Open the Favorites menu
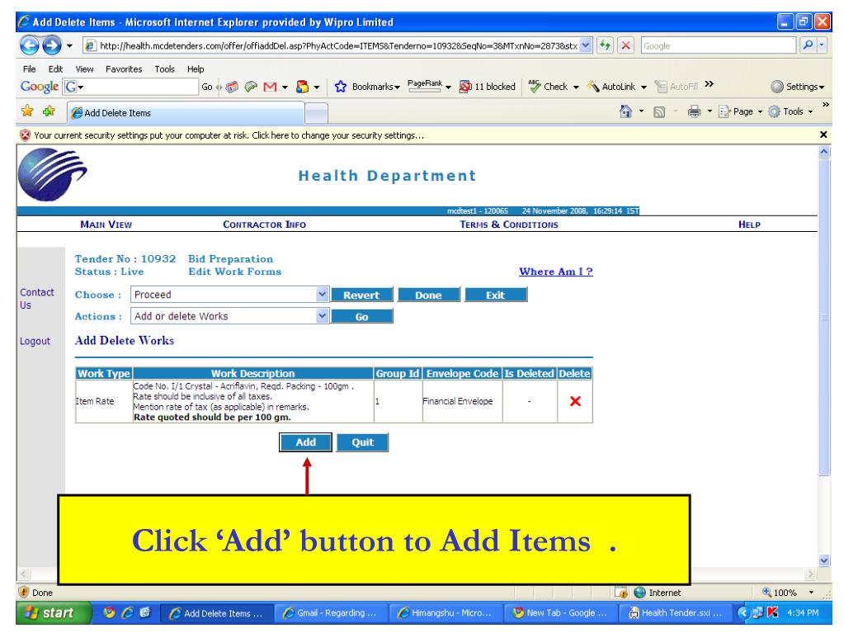 point(124,68)
